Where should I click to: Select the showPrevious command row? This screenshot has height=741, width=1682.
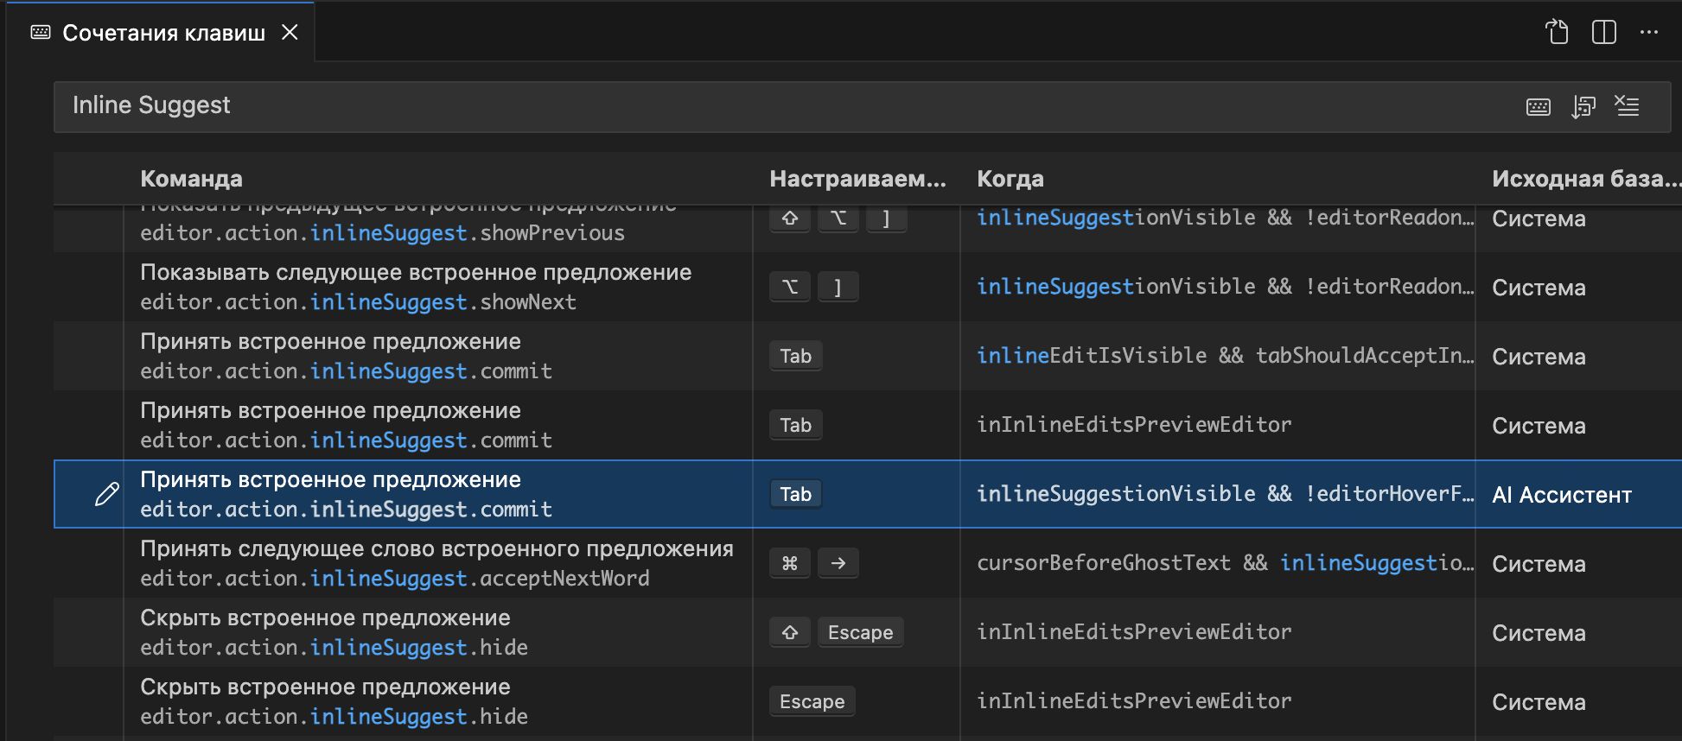pos(867,228)
